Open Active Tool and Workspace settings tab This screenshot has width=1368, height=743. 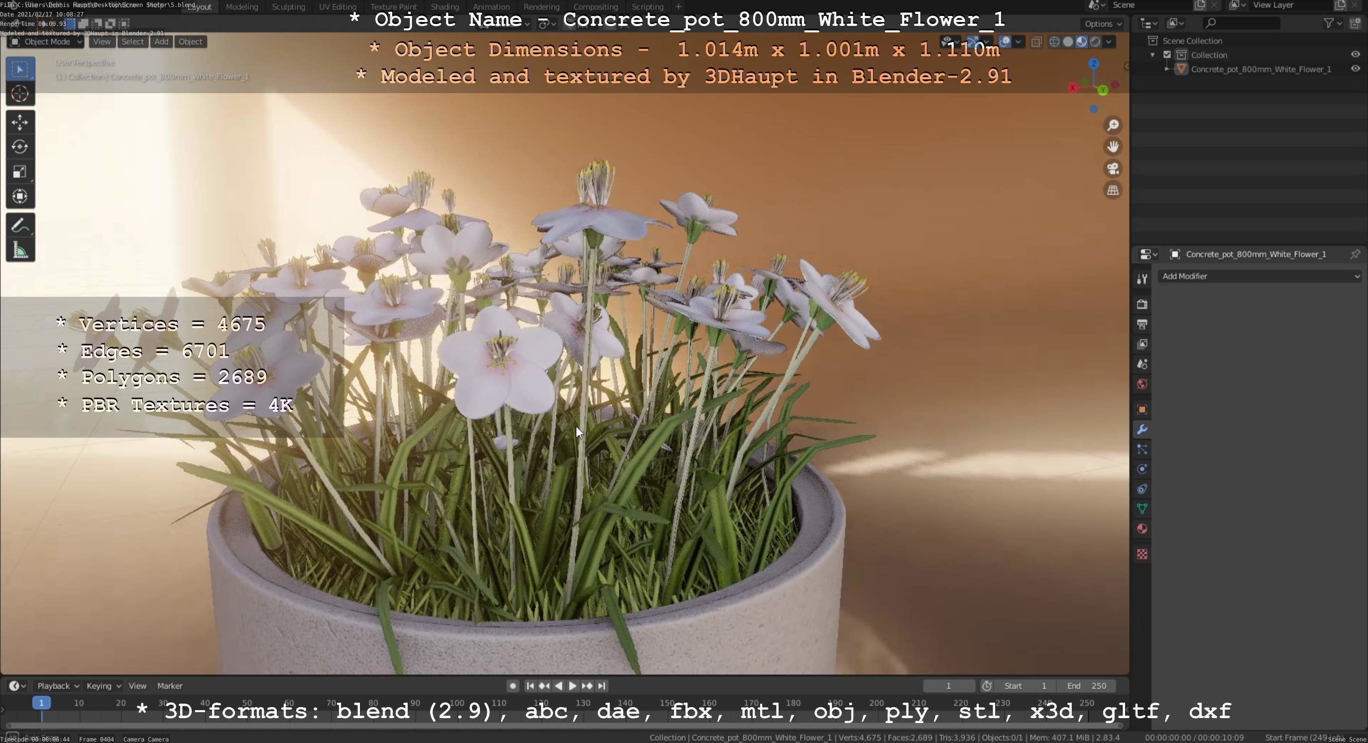pos(1142,279)
